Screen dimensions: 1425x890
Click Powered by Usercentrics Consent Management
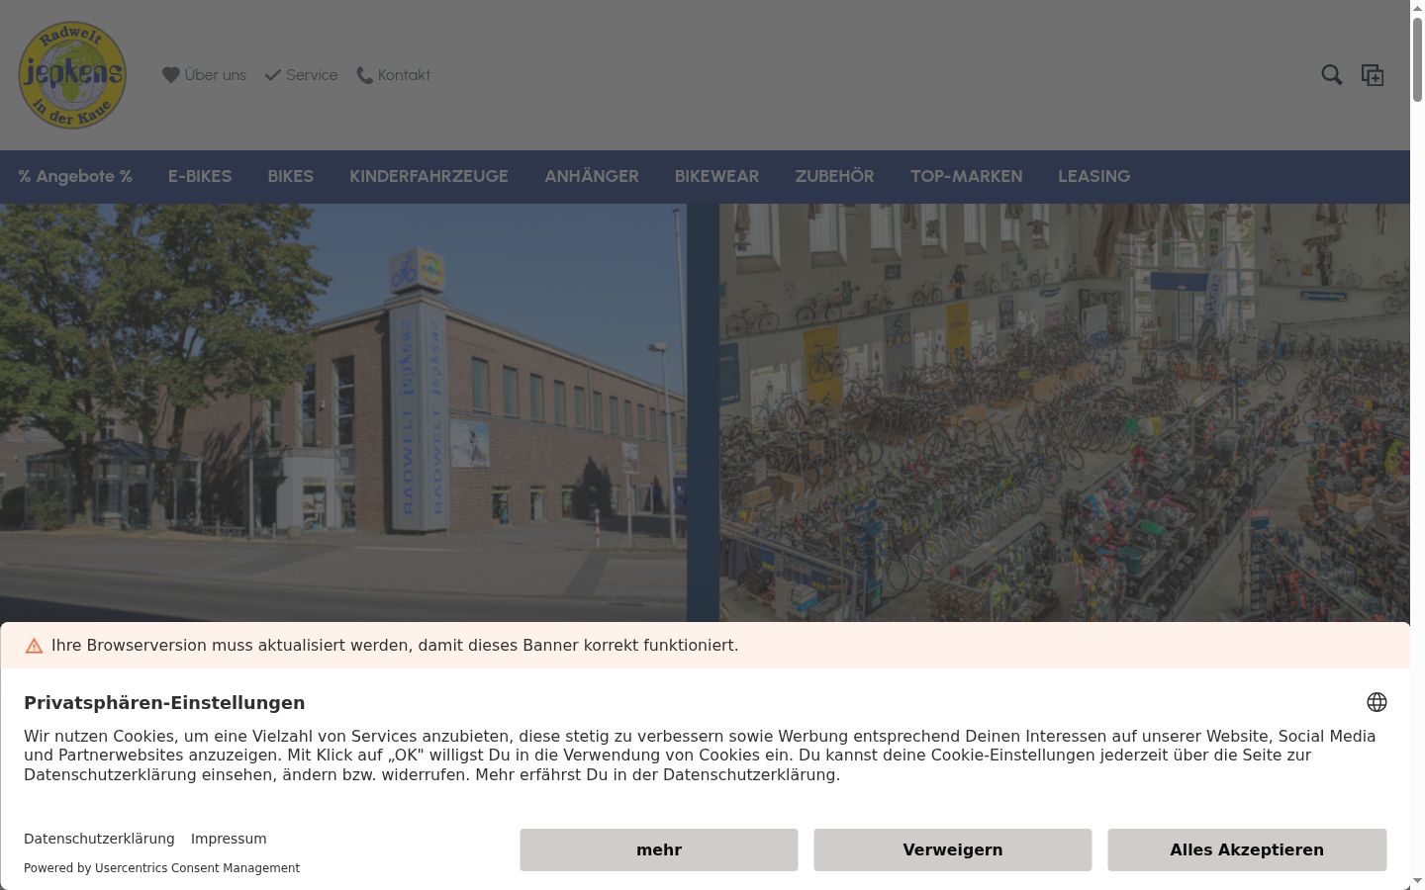point(161,868)
